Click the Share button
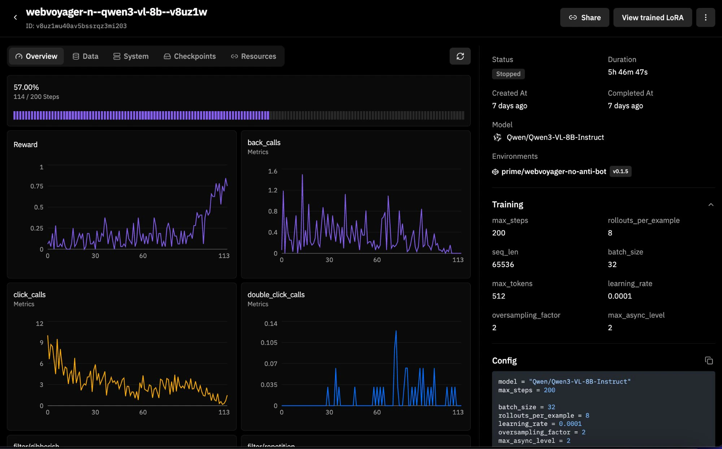722x449 pixels. point(584,17)
